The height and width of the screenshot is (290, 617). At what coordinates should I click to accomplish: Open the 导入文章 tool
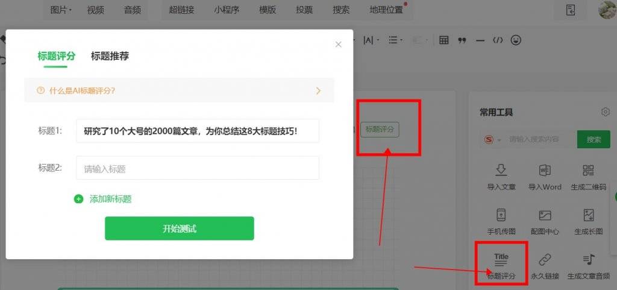[501, 177]
